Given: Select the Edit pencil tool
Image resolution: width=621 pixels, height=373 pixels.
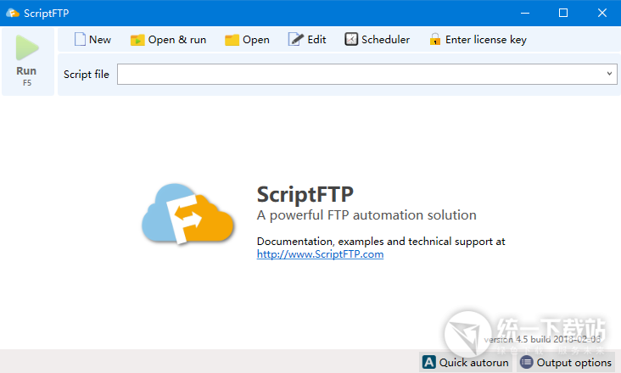Looking at the screenshot, I should pyautogui.click(x=296, y=39).
